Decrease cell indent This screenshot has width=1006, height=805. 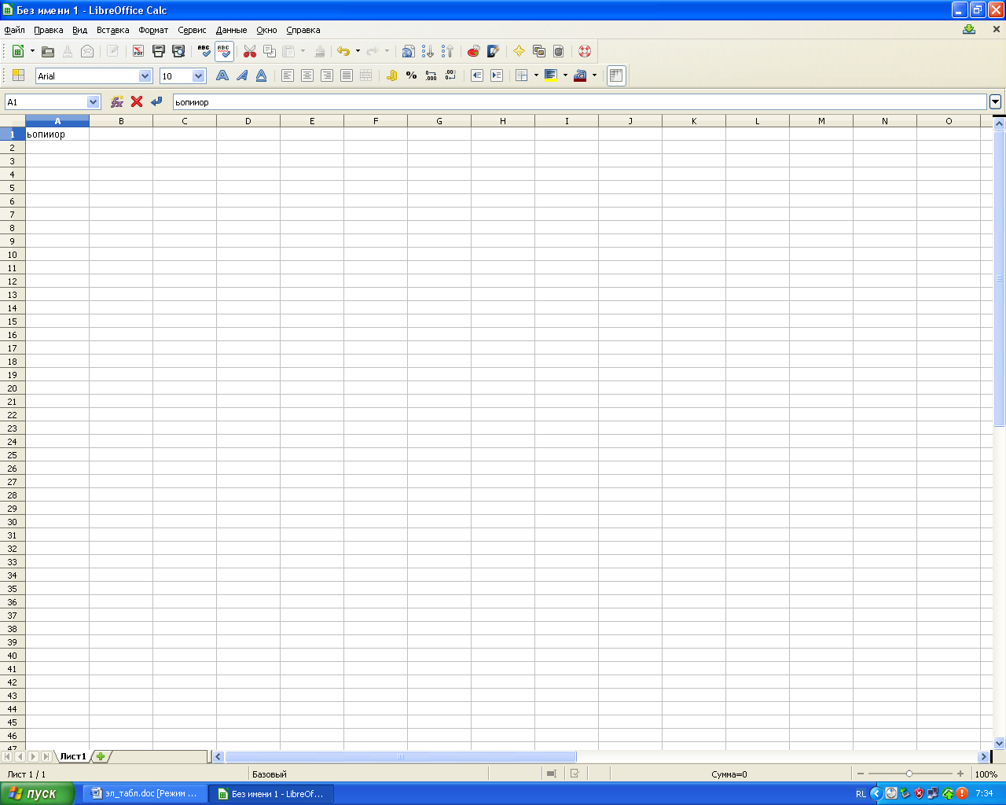(476, 75)
